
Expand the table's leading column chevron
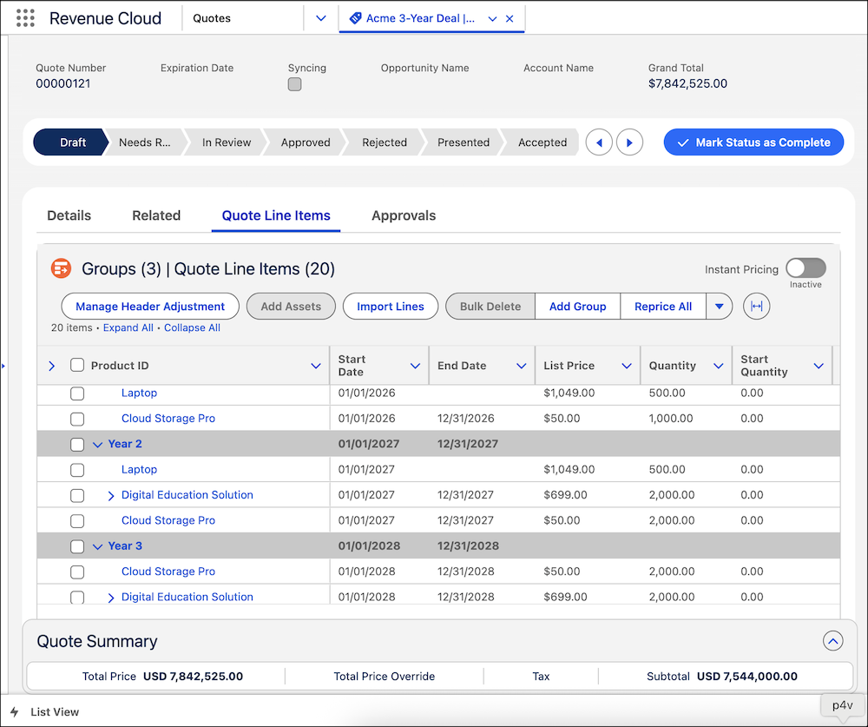click(52, 366)
